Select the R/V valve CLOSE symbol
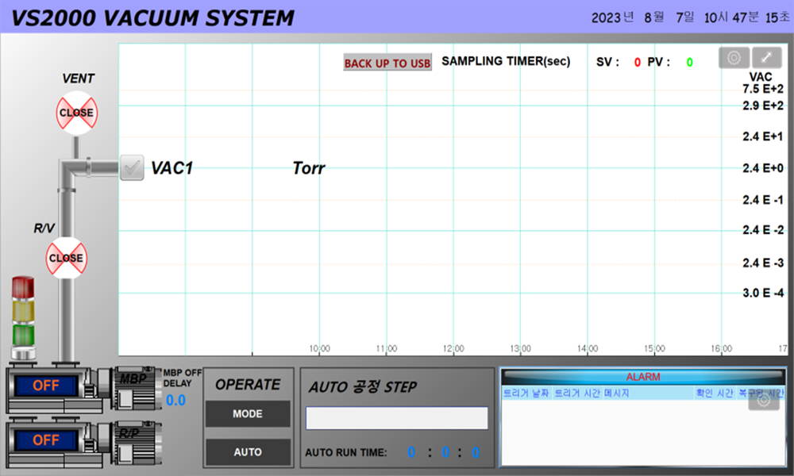Screen dimensions: 794x476 (x=66, y=258)
